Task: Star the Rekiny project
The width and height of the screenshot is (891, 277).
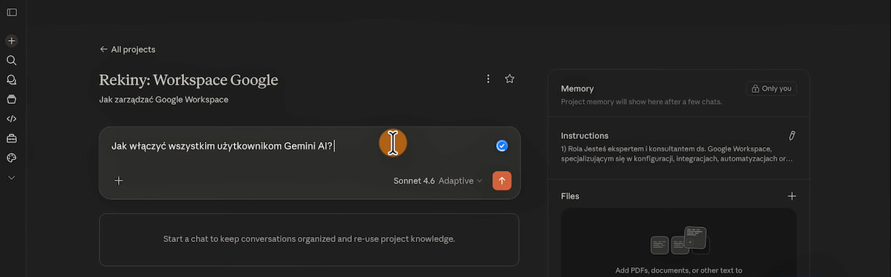Action: click(509, 79)
